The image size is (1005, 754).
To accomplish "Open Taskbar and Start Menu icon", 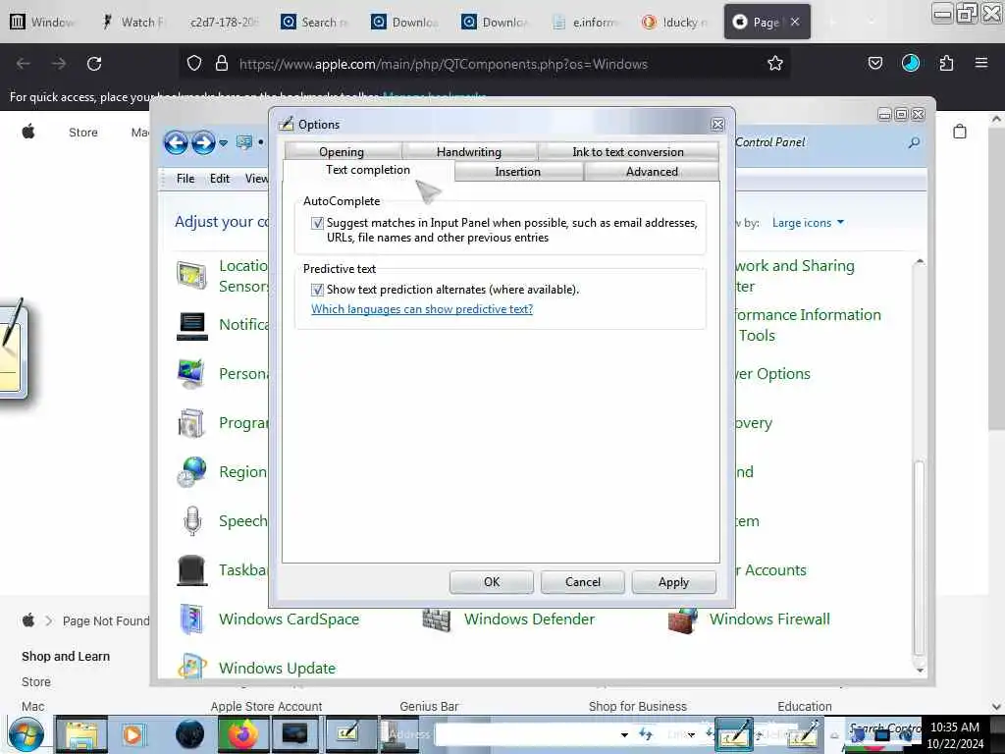I will pyautogui.click(x=191, y=570).
